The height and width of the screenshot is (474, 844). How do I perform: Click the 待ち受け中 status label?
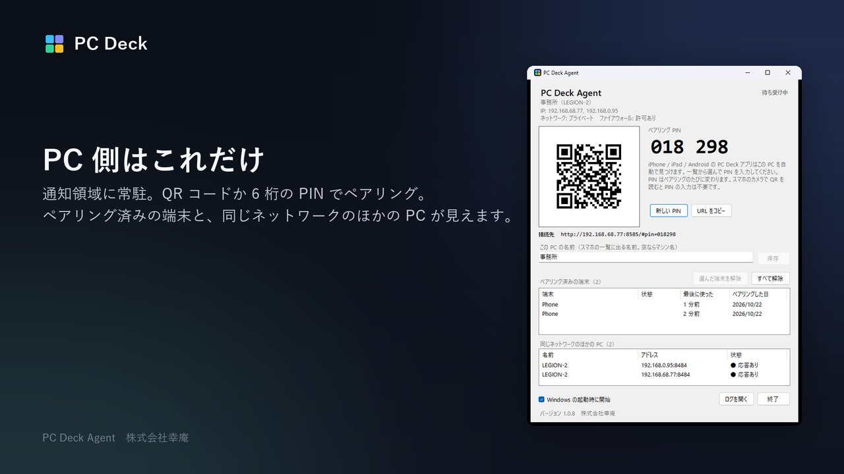coord(775,93)
